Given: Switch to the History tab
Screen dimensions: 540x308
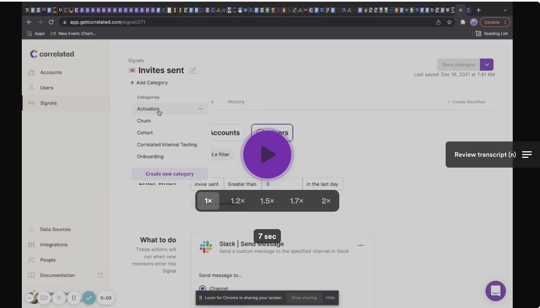Looking at the screenshot, I should tap(236, 102).
